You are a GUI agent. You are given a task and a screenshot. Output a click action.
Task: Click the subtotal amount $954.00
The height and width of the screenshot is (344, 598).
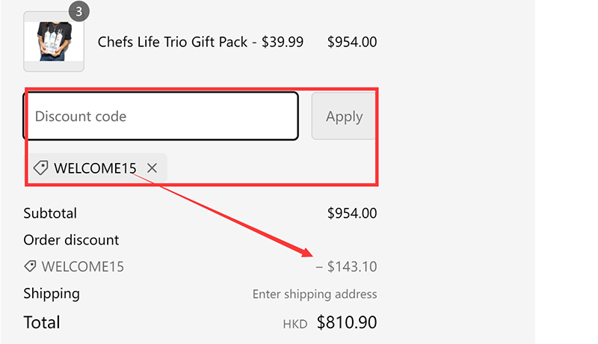pos(352,213)
